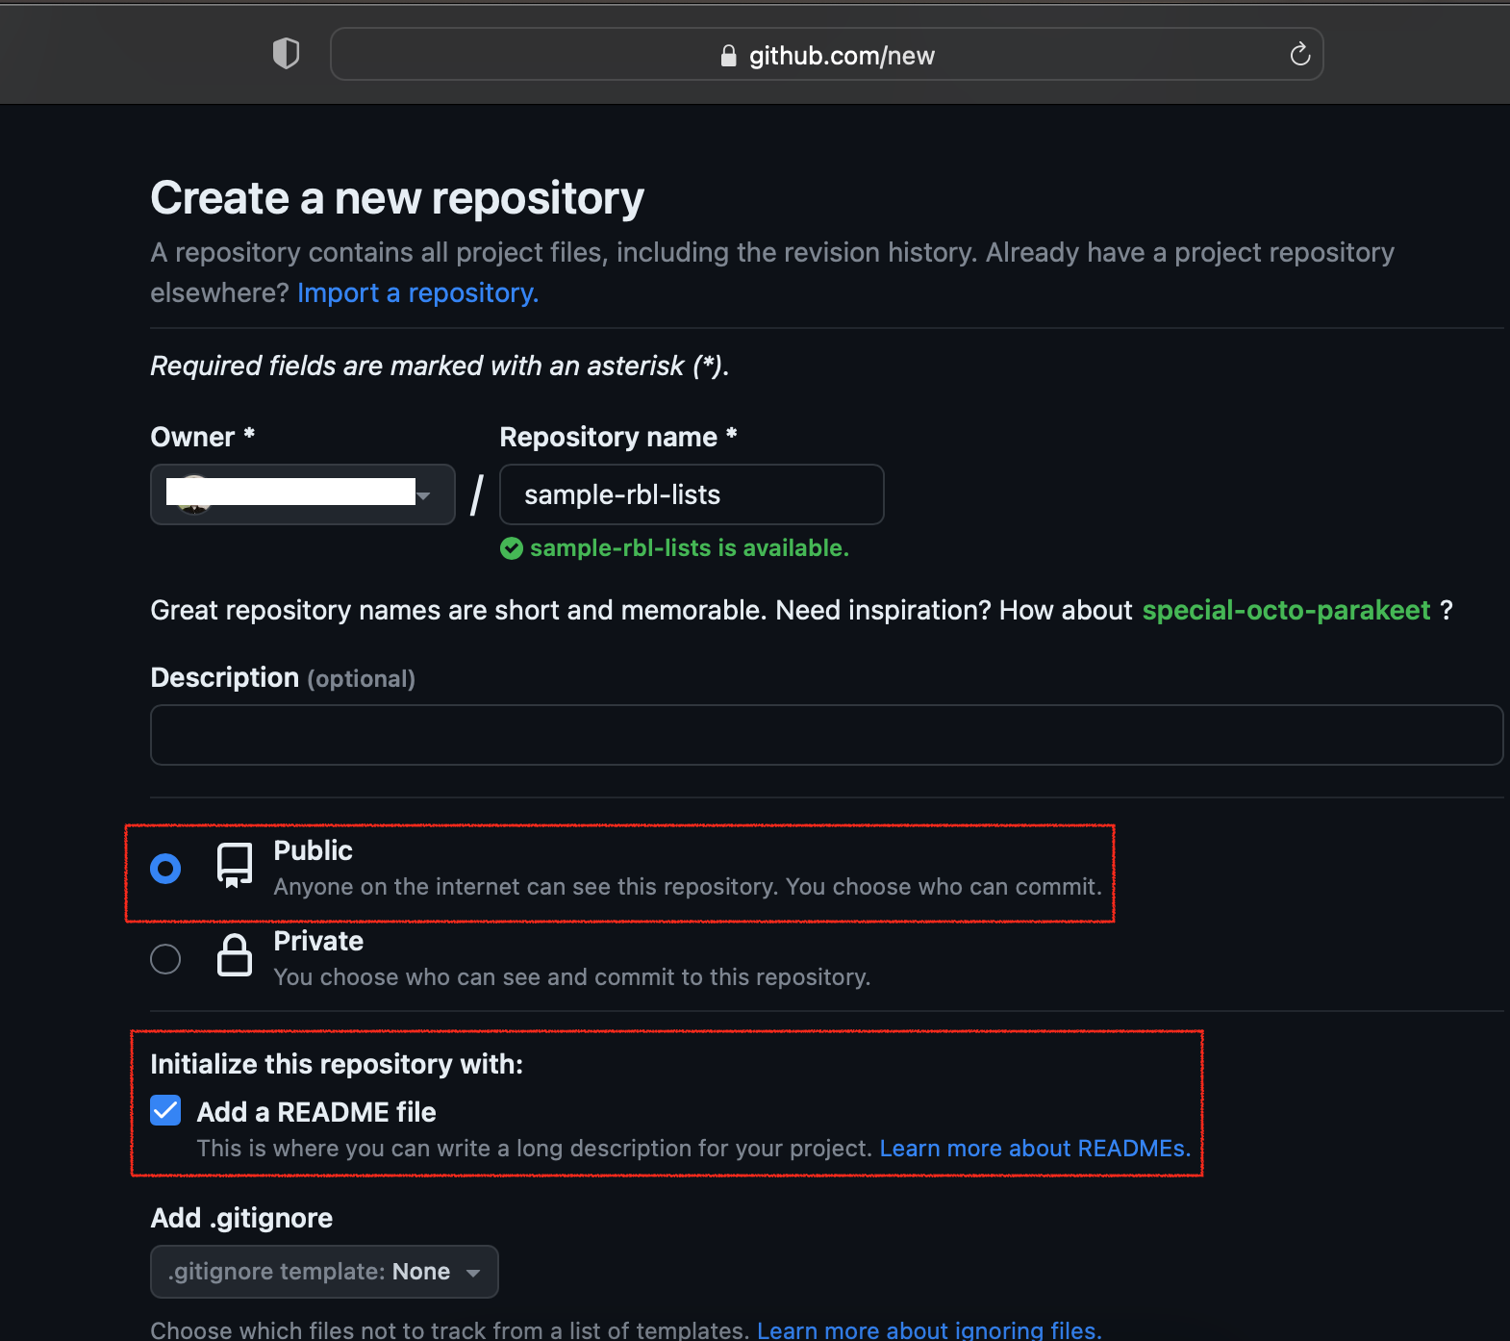This screenshot has height=1341, width=1510.
Task: Select the Public visibility radio button
Action: point(165,869)
